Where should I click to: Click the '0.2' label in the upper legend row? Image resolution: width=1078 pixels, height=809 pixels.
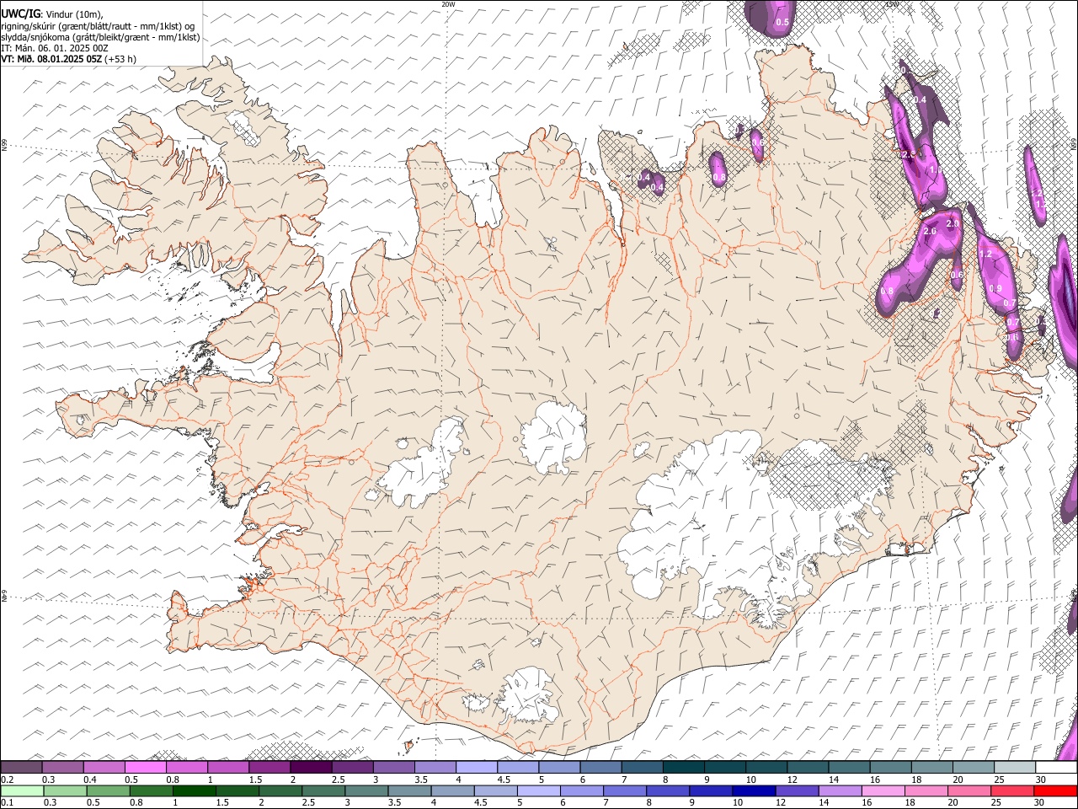point(7,780)
